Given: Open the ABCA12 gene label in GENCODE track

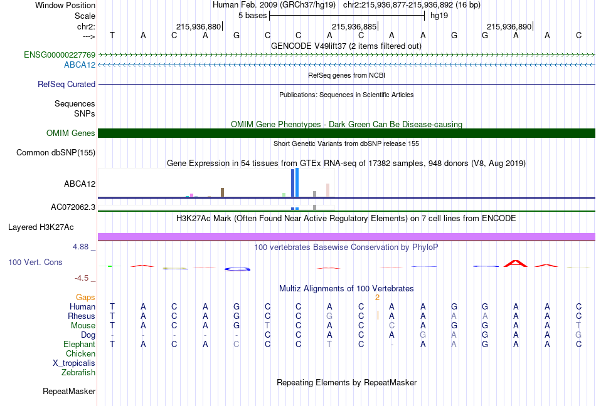Looking at the screenshot, I should point(80,65).
